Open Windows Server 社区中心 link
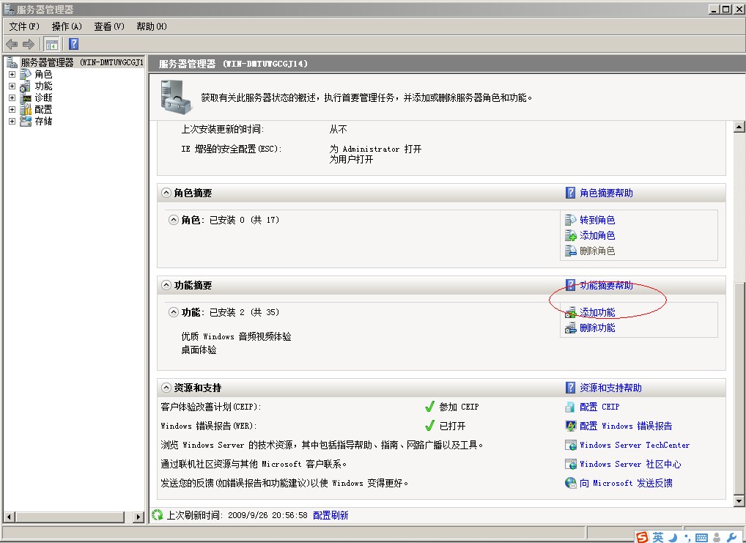The image size is (746, 543). (x=630, y=464)
